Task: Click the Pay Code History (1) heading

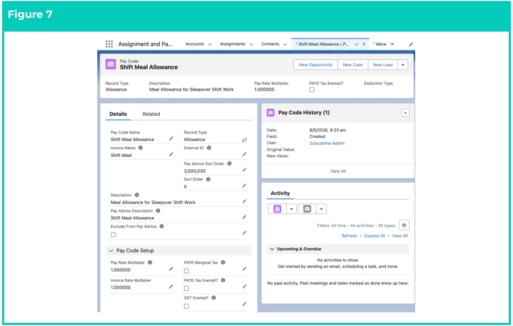Action: point(304,113)
